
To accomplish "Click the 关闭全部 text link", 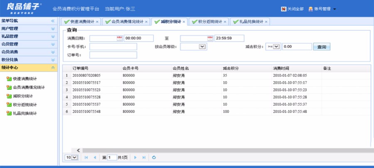I will point(295,9).
